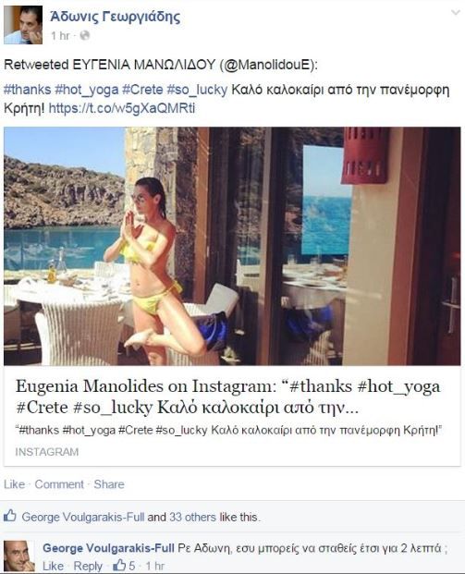Viewport: 465px width, 574px height.
Task: Reply to George Voulgarakis-Full's comment
Action: click(x=88, y=566)
